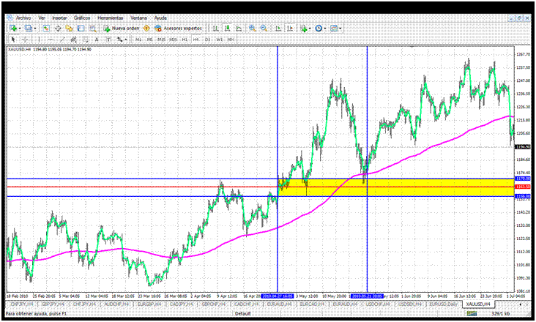Select the Horizontal Line drawing tool
The width and height of the screenshot is (536, 322).
(x=51, y=40)
